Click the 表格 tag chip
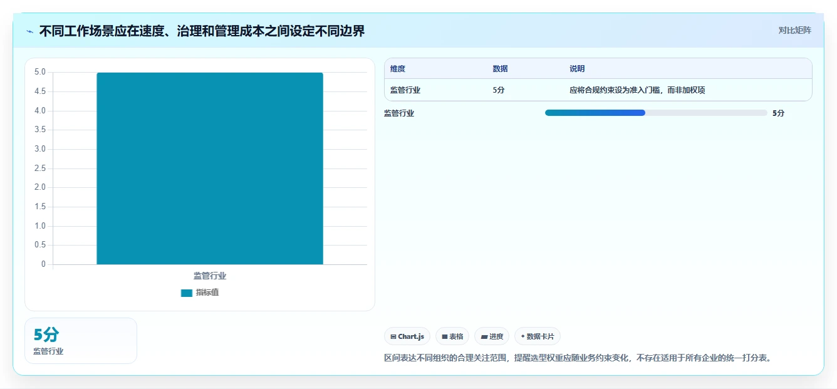This screenshot has height=389, width=837. click(x=452, y=336)
